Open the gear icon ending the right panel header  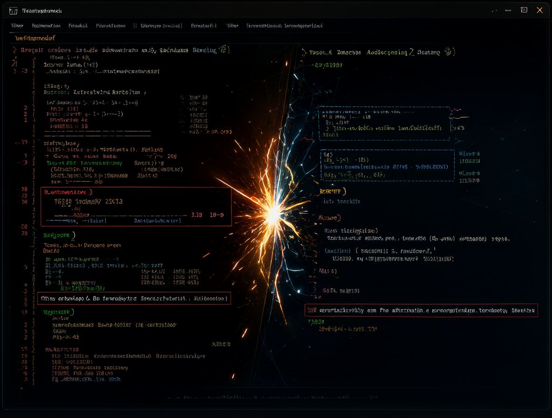448,52
